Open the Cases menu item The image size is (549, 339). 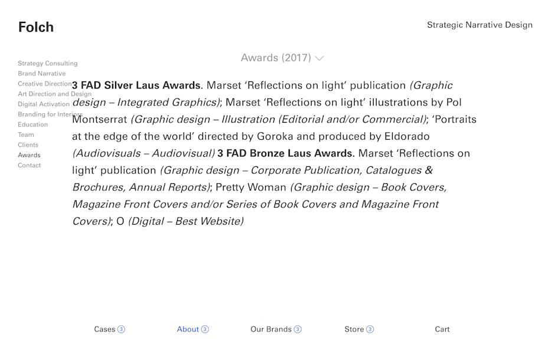(x=104, y=330)
